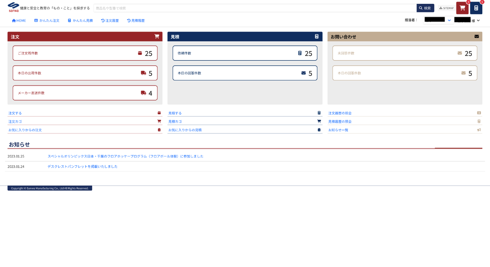Open かんたん注文 in the navigation bar
The image size is (490, 267).
47,21
